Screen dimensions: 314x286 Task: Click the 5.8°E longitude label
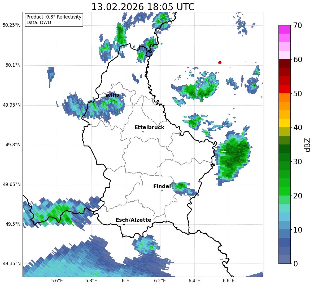(91, 281)
